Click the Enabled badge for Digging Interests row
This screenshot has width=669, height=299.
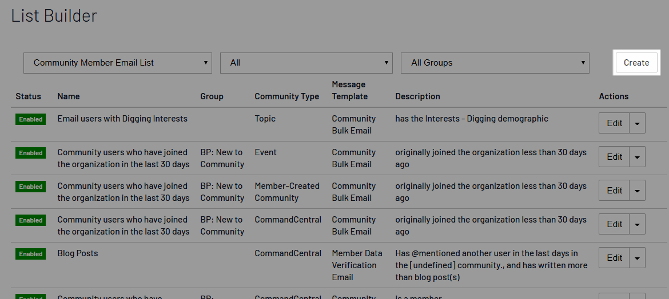click(31, 119)
